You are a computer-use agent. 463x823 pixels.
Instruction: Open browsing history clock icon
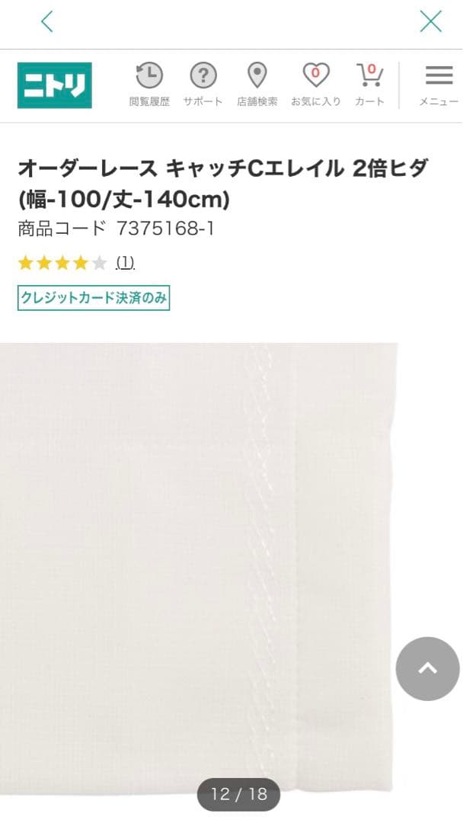click(149, 75)
